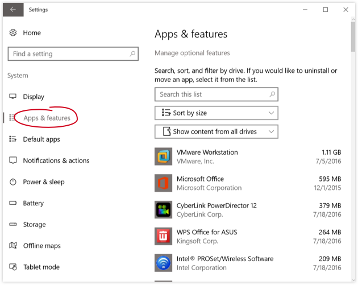Select the Microsoft Office list entry name
Image resolution: width=358 pixels, height=285 pixels.
pos(200,179)
